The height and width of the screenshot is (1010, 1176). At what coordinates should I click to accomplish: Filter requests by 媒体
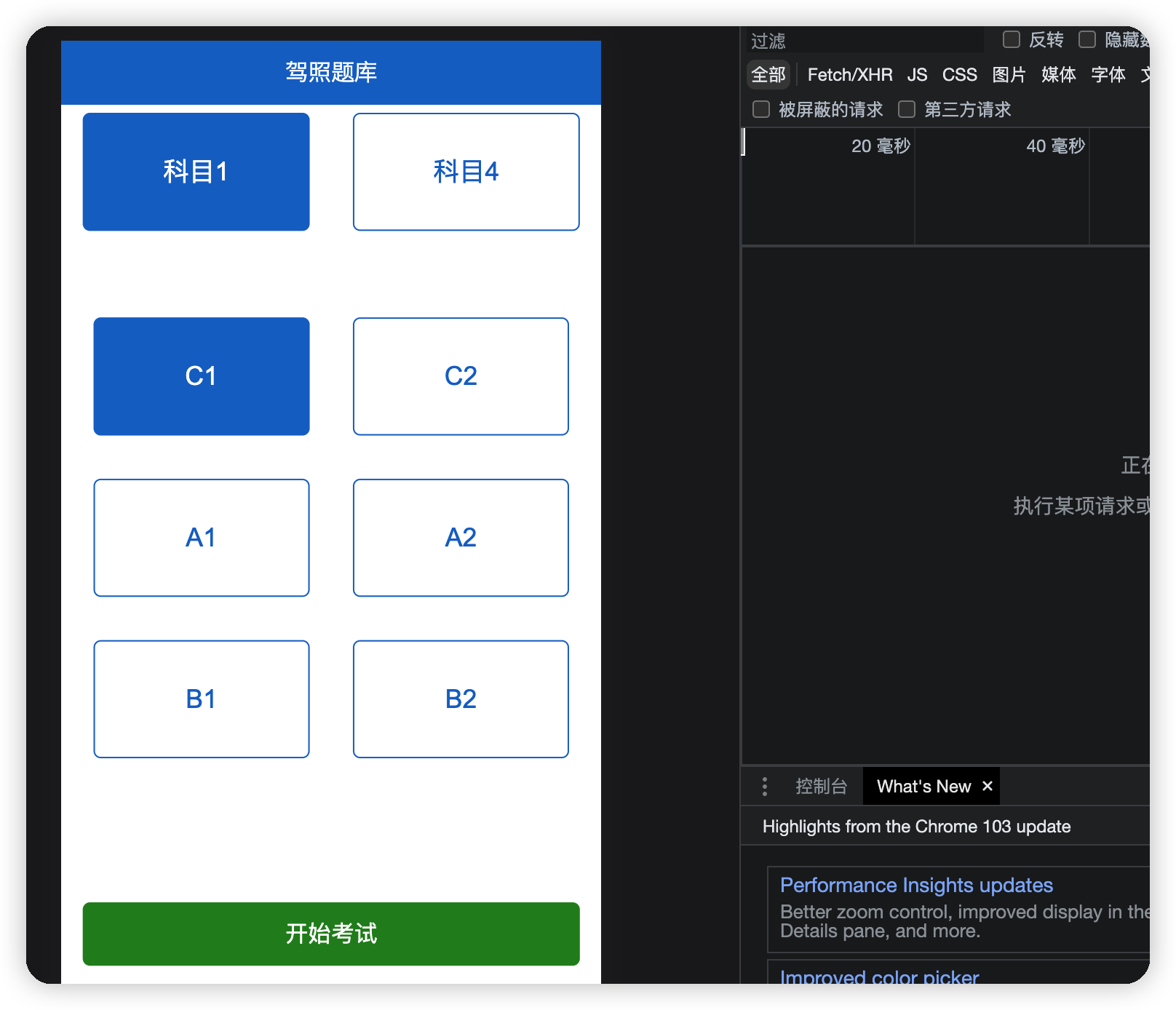[x=1059, y=74]
